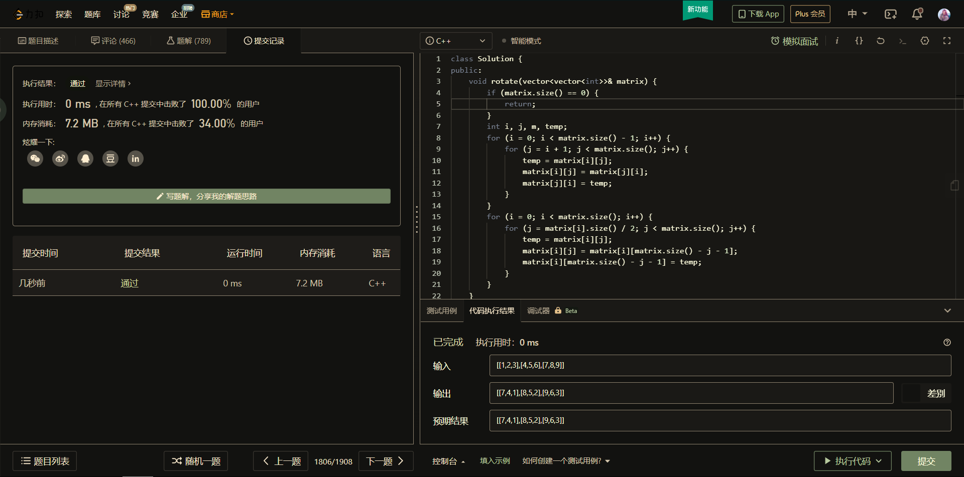Open run code options dropdown arrow

879,461
